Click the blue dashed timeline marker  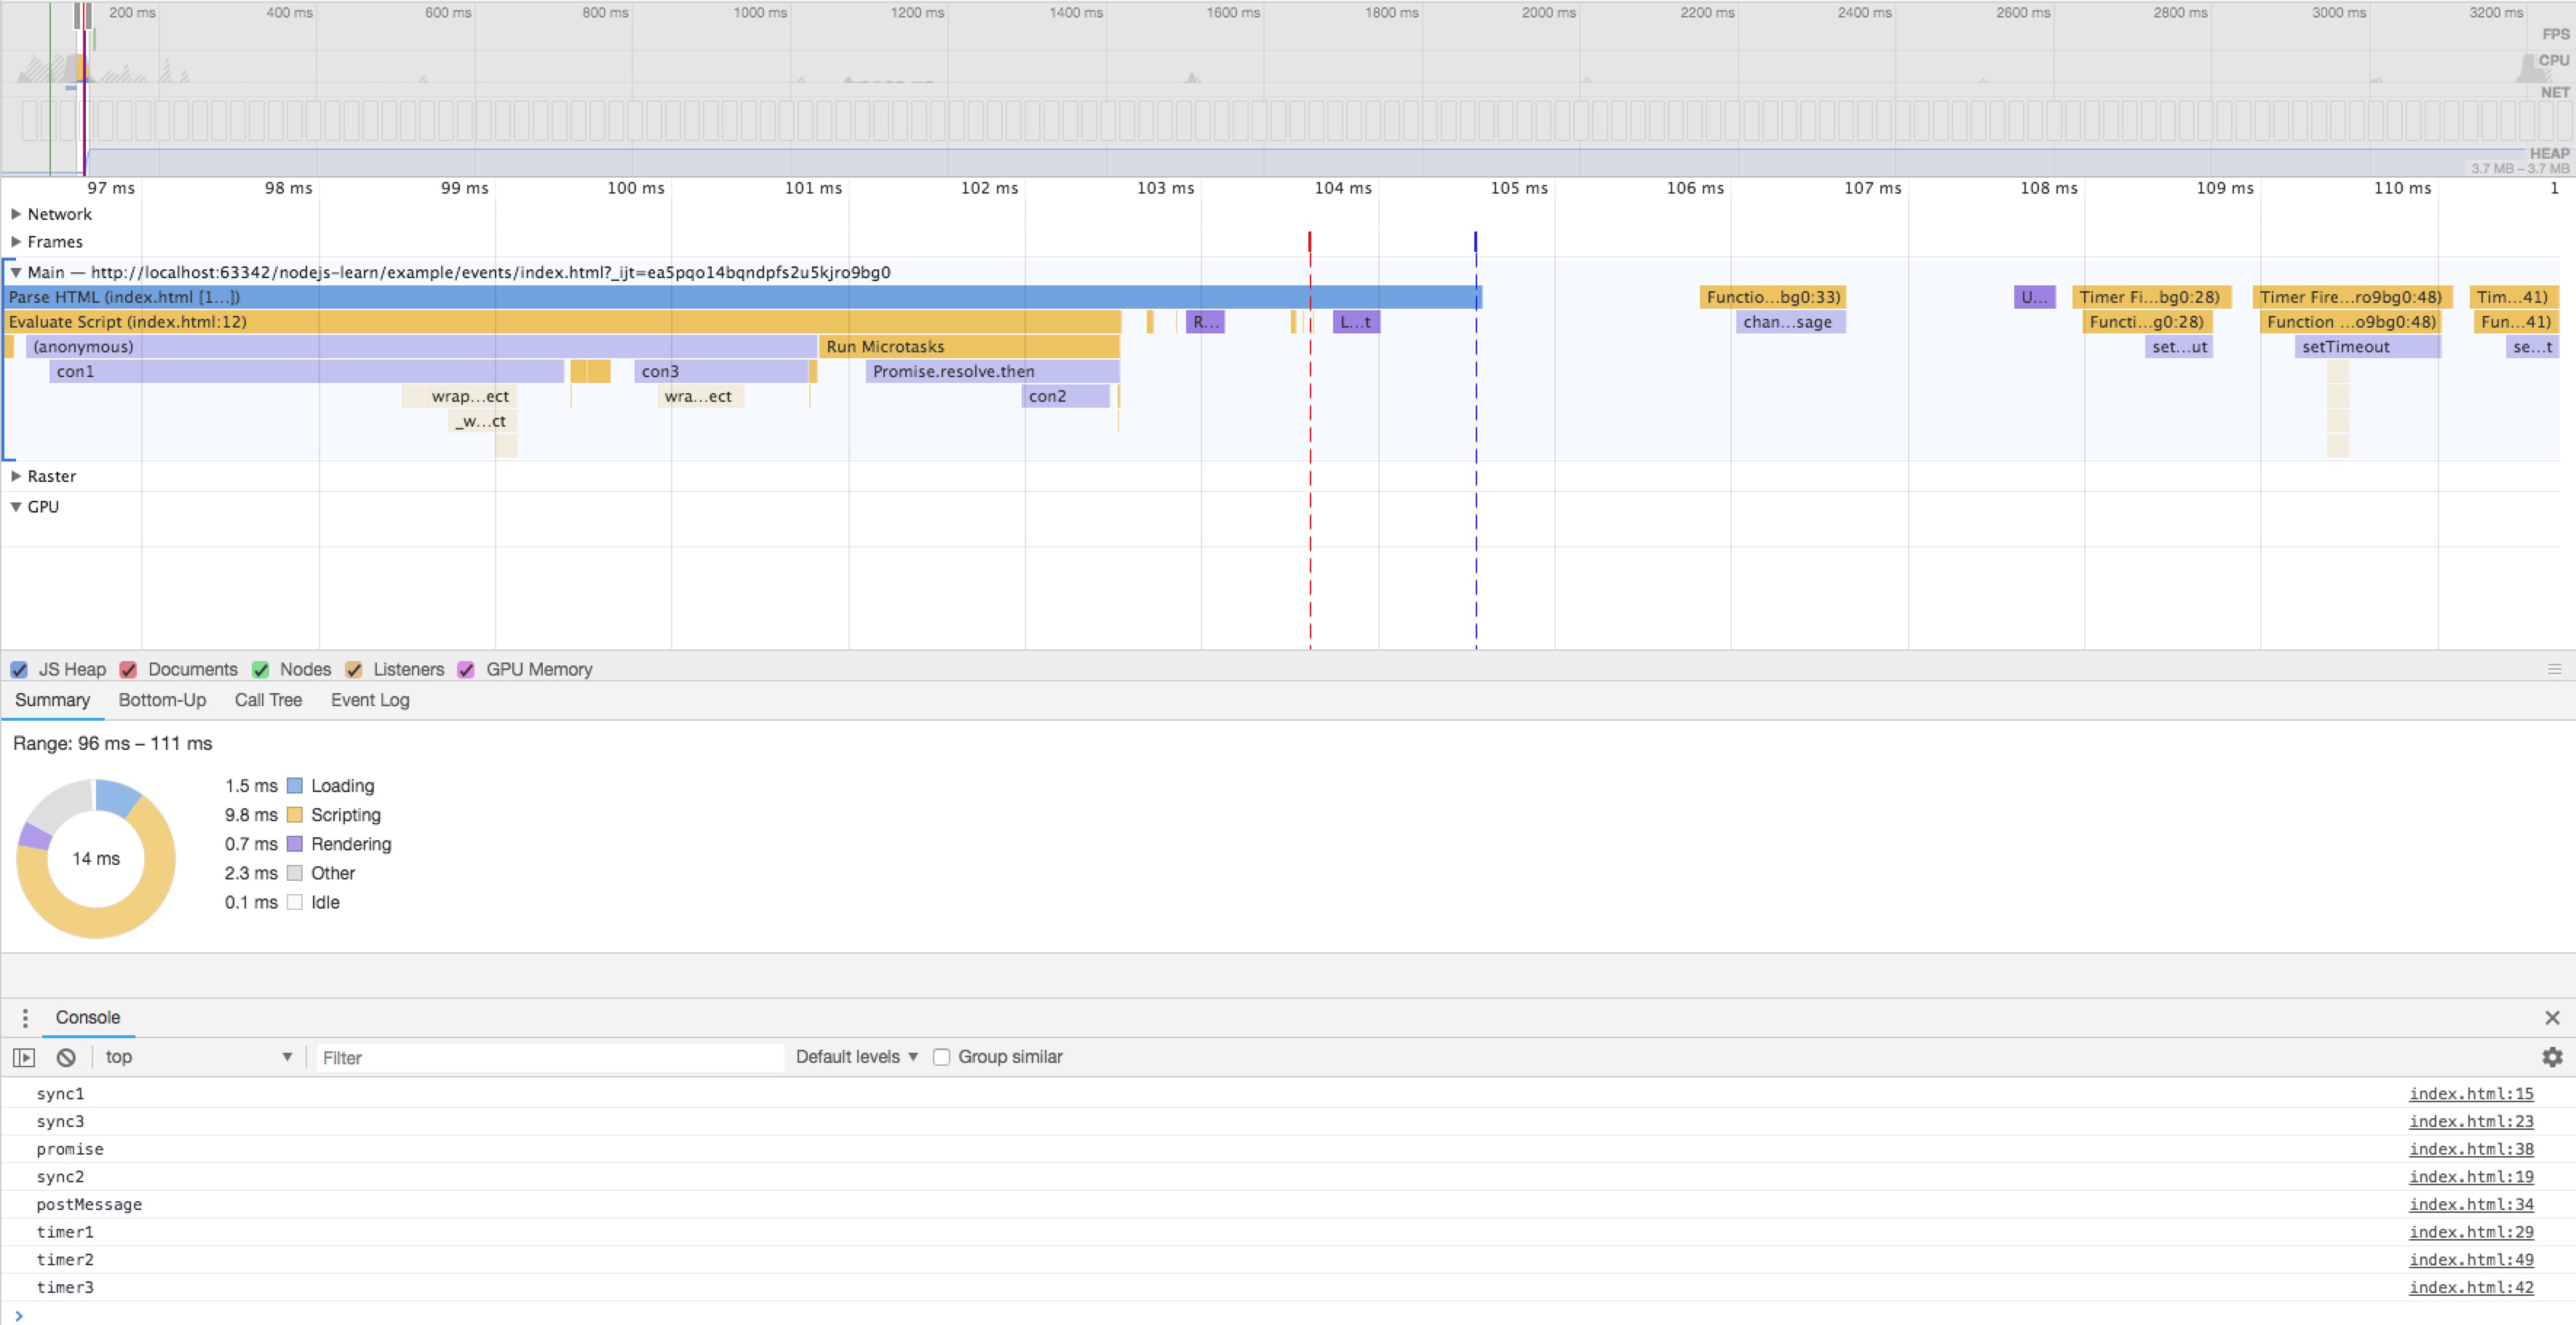coord(1476,440)
